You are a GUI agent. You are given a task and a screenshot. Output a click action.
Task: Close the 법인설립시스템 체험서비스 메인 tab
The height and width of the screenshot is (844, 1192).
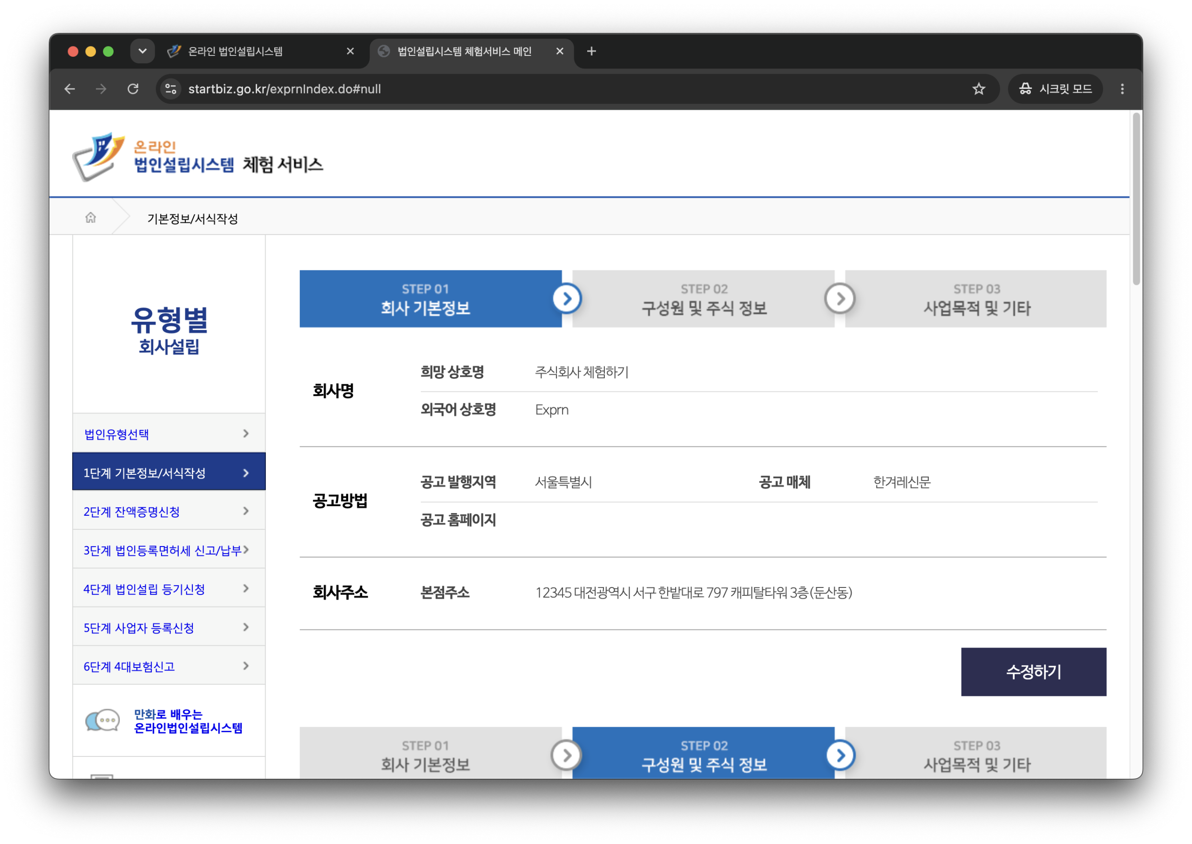560,51
